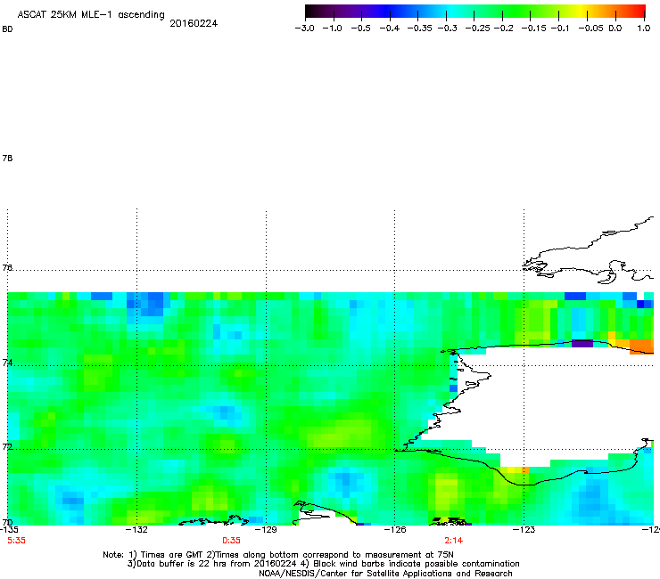Click the title 'ASCAT 25KM MLE-1 ascending'

(91, 15)
